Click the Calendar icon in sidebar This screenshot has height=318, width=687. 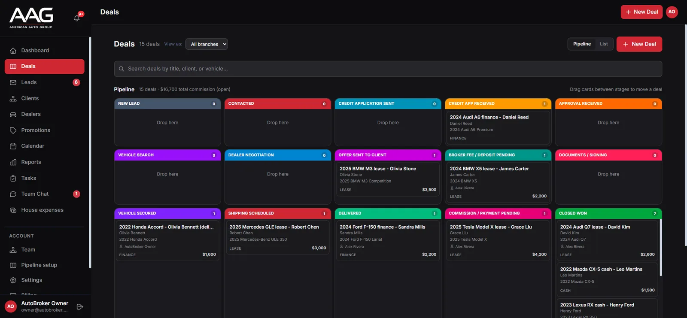pos(13,146)
